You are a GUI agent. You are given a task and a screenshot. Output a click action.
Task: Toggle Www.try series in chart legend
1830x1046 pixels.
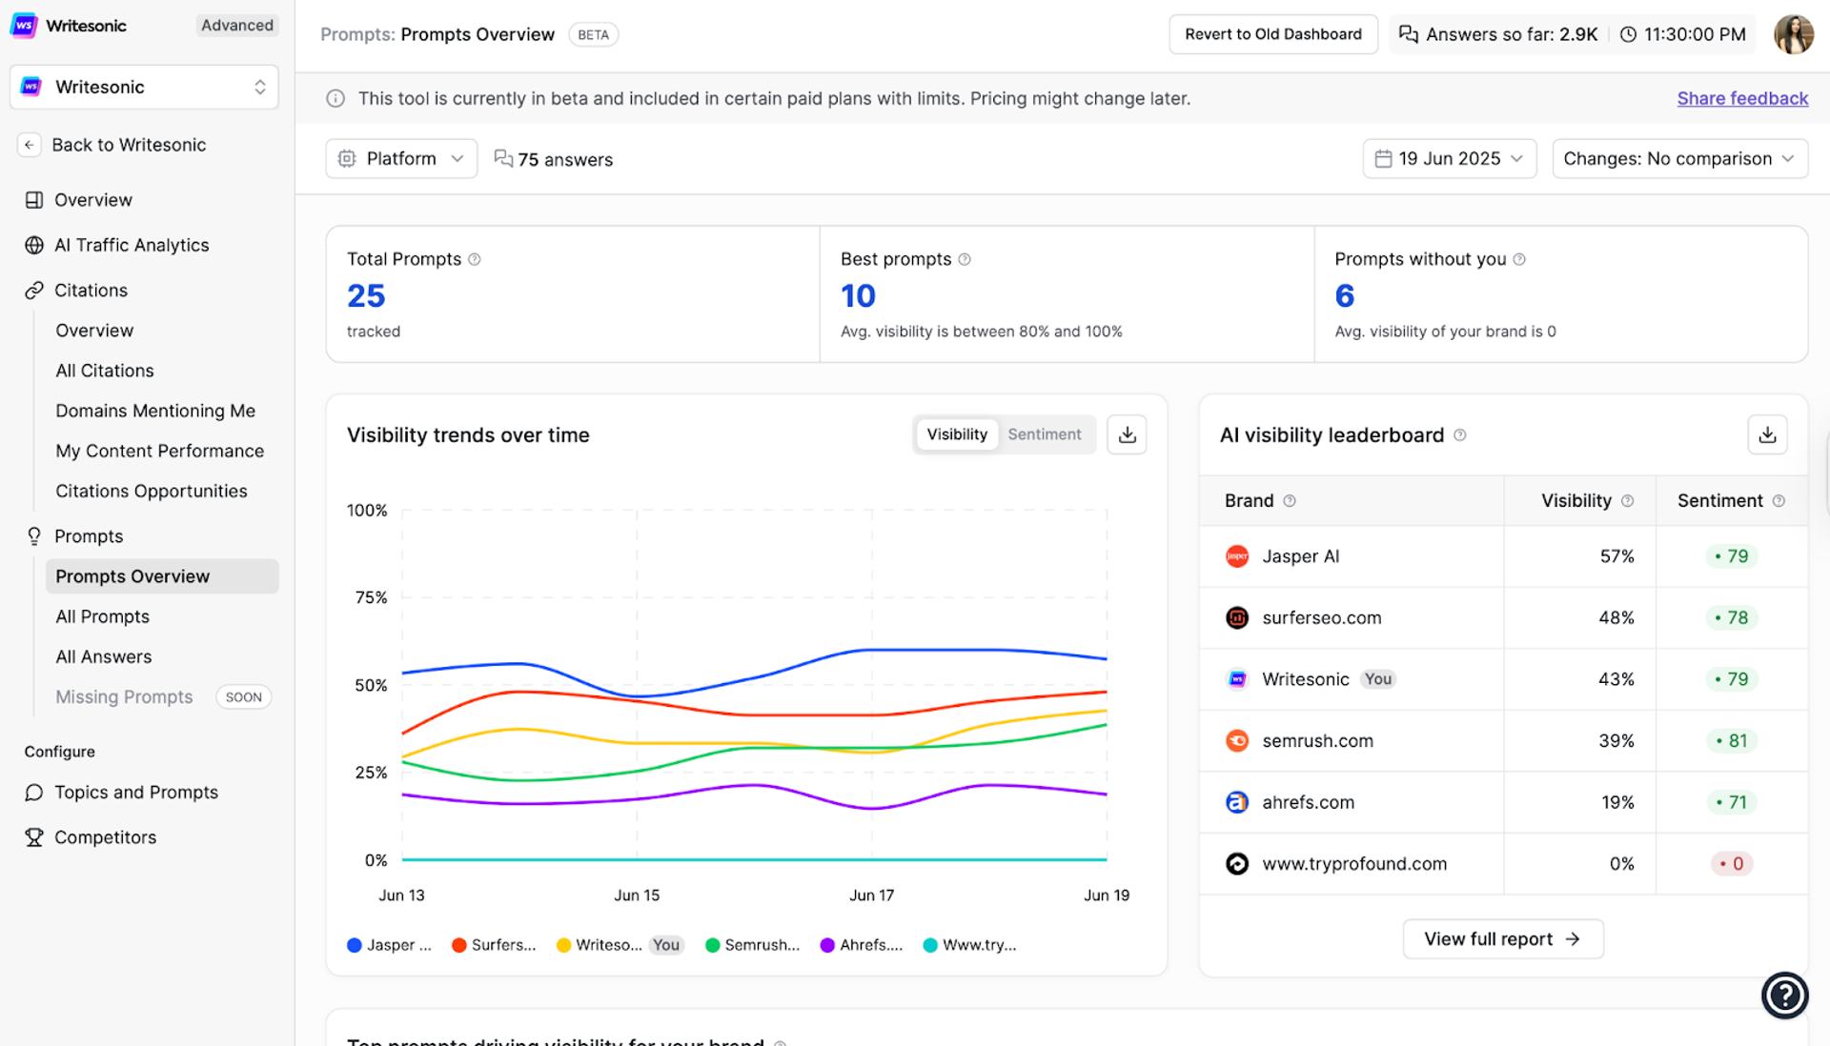(970, 945)
